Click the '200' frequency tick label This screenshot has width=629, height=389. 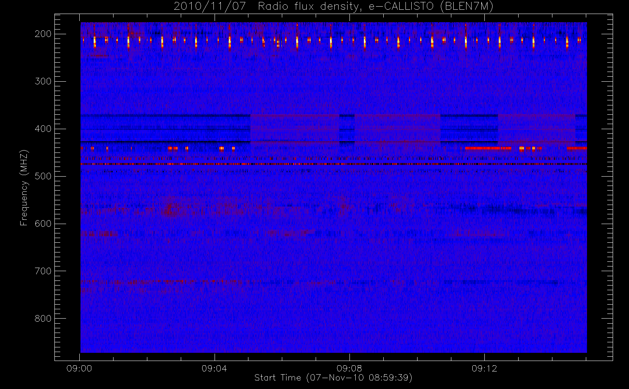43,34
